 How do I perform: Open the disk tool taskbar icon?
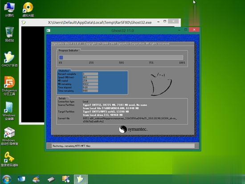point(36,179)
